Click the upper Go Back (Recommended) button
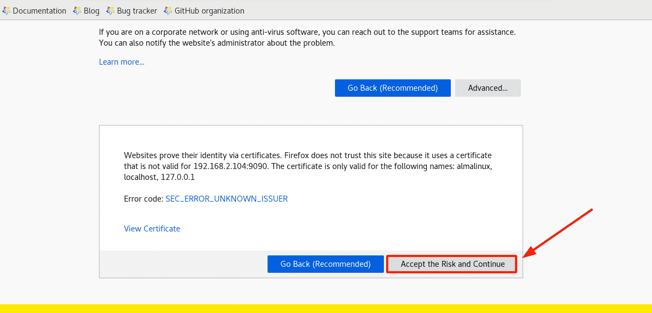652x313 pixels. [393, 88]
